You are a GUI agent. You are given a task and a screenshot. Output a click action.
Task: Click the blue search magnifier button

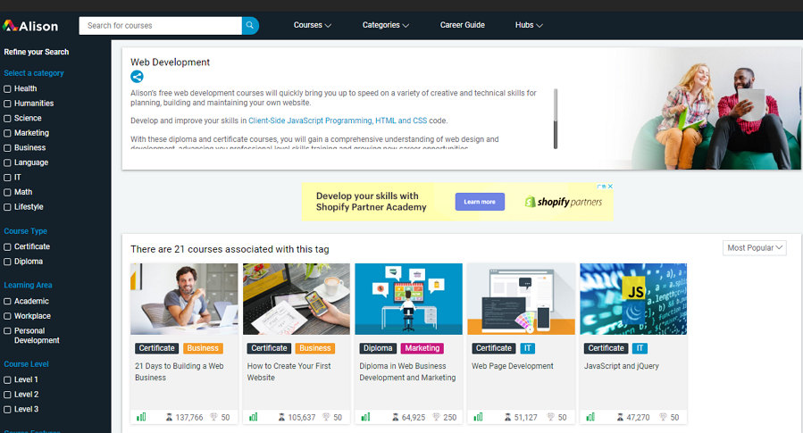[x=250, y=26]
